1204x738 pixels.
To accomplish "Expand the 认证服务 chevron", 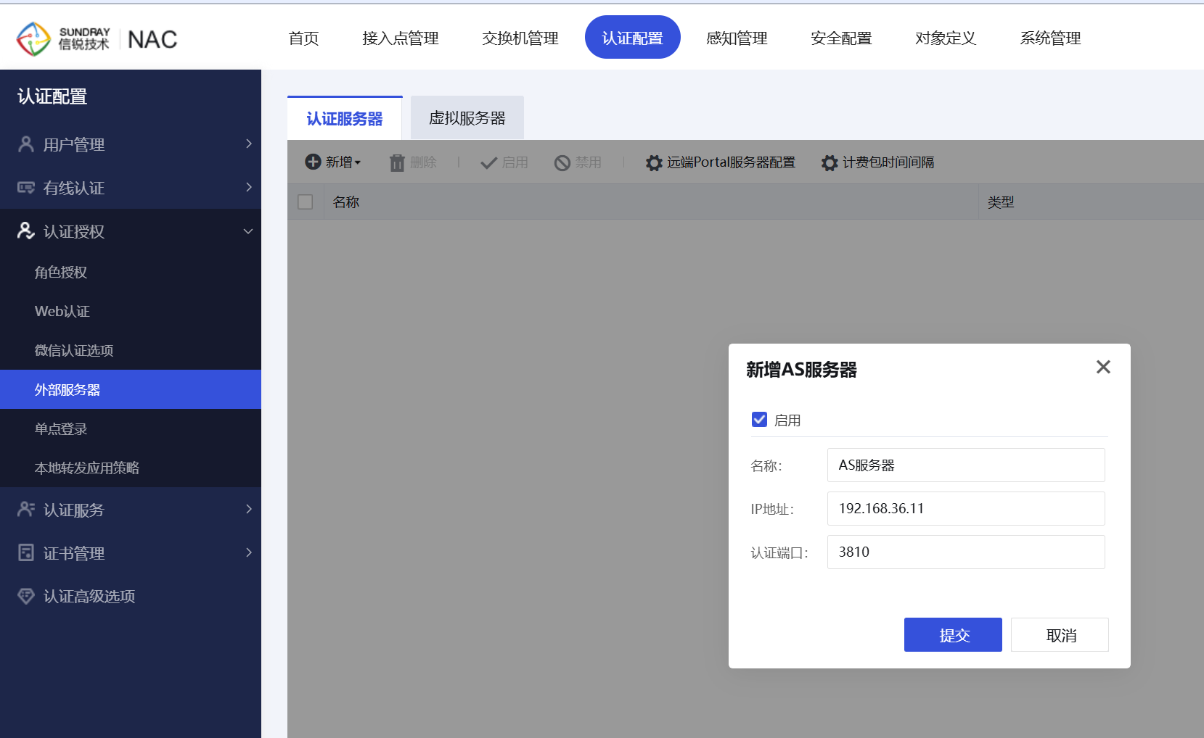I will (x=249, y=510).
